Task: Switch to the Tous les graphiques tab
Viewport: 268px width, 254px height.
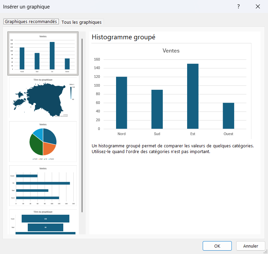Action: pyautogui.click(x=82, y=22)
